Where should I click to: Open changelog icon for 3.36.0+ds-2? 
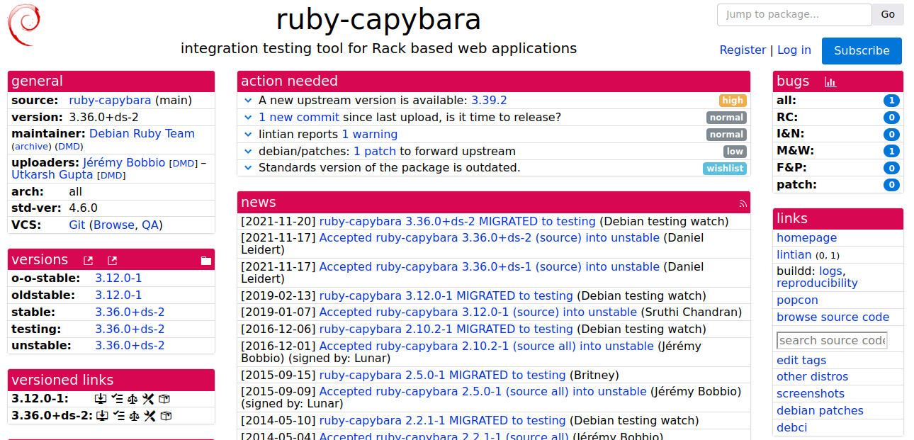118,416
